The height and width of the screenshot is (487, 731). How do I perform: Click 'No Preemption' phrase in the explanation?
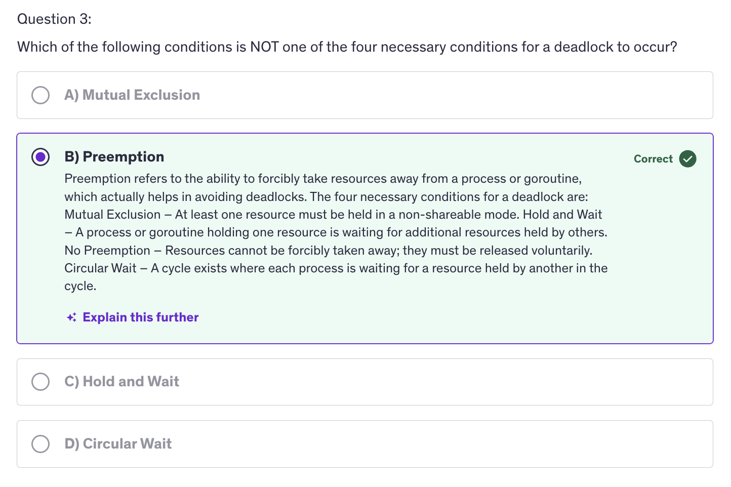pyautogui.click(x=107, y=251)
